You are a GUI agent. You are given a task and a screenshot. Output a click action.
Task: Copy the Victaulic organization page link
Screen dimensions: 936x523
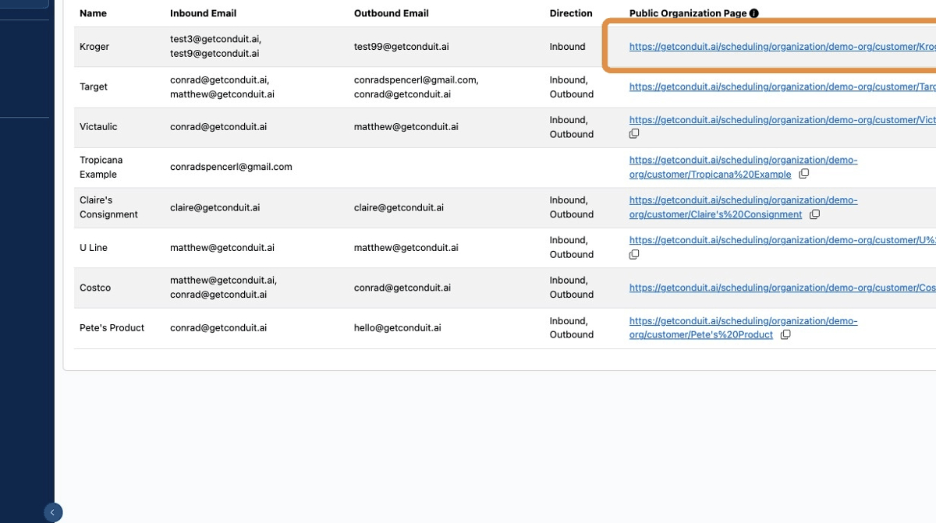(x=634, y=134)
